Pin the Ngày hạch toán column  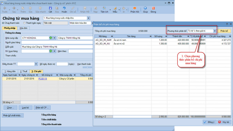tap(19, 75)
